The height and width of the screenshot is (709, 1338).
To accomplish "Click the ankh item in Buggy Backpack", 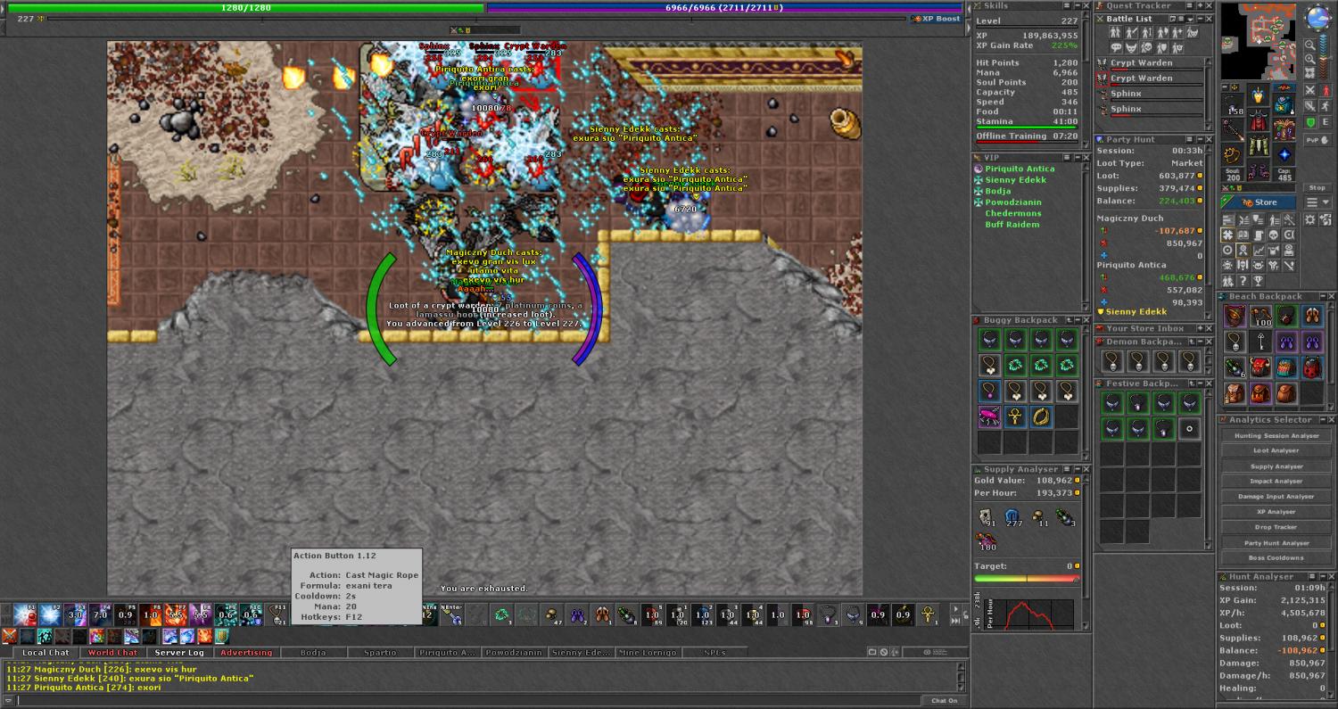I will pyautogui.click(x=1015, y=416).
